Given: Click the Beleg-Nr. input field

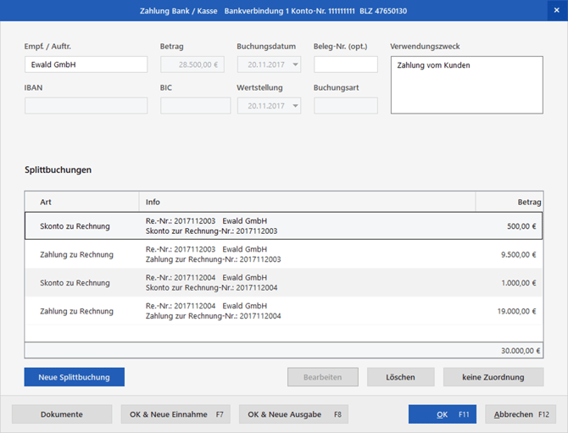Looking at the screenshot, I should (345, 64).
